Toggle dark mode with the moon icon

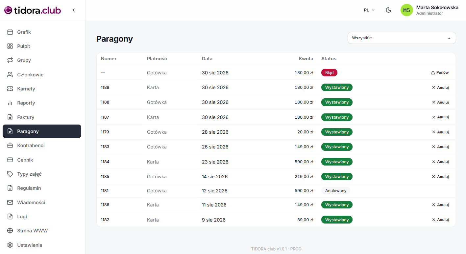click(388, 10)
